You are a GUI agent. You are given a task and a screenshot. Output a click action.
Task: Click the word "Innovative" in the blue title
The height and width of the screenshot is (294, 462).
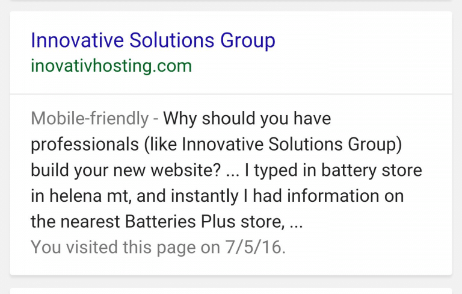pos(77,40)
